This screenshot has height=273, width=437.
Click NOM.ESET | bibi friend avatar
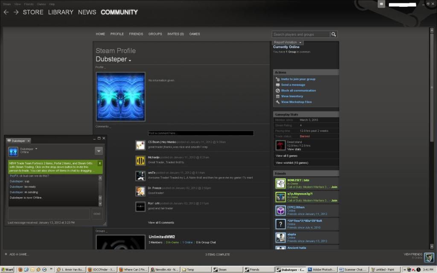(x=281, y=183)
